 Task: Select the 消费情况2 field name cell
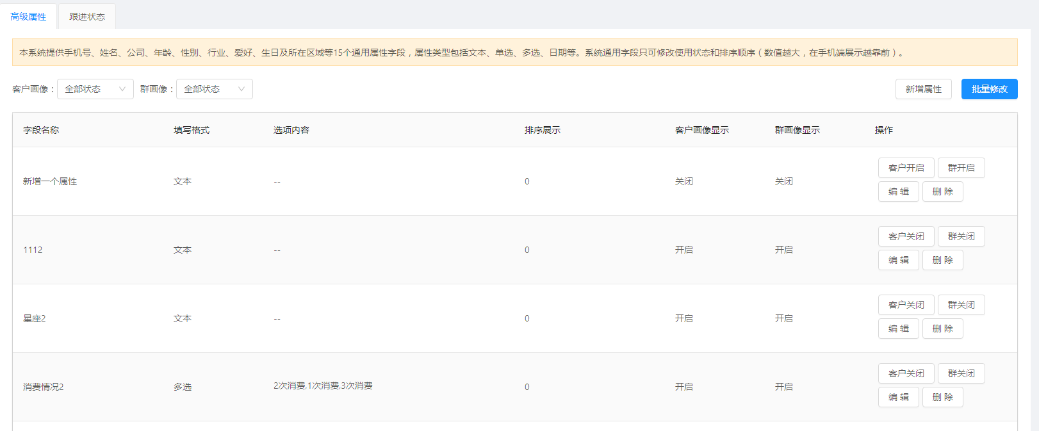click(x=44, y=387)
